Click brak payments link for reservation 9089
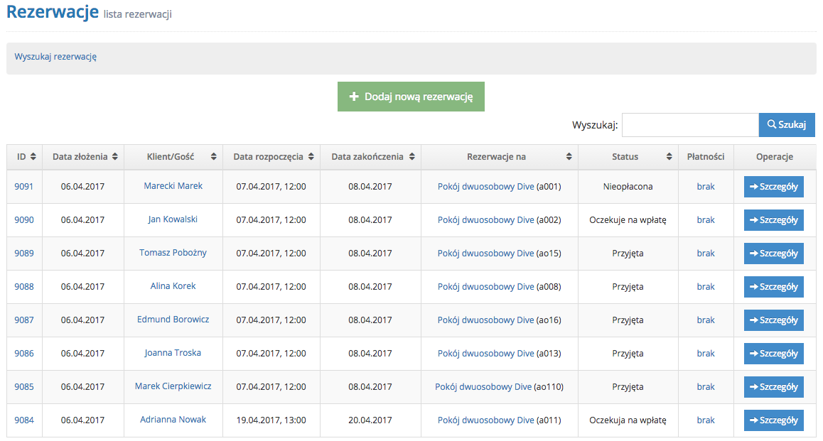 (706, 254)
